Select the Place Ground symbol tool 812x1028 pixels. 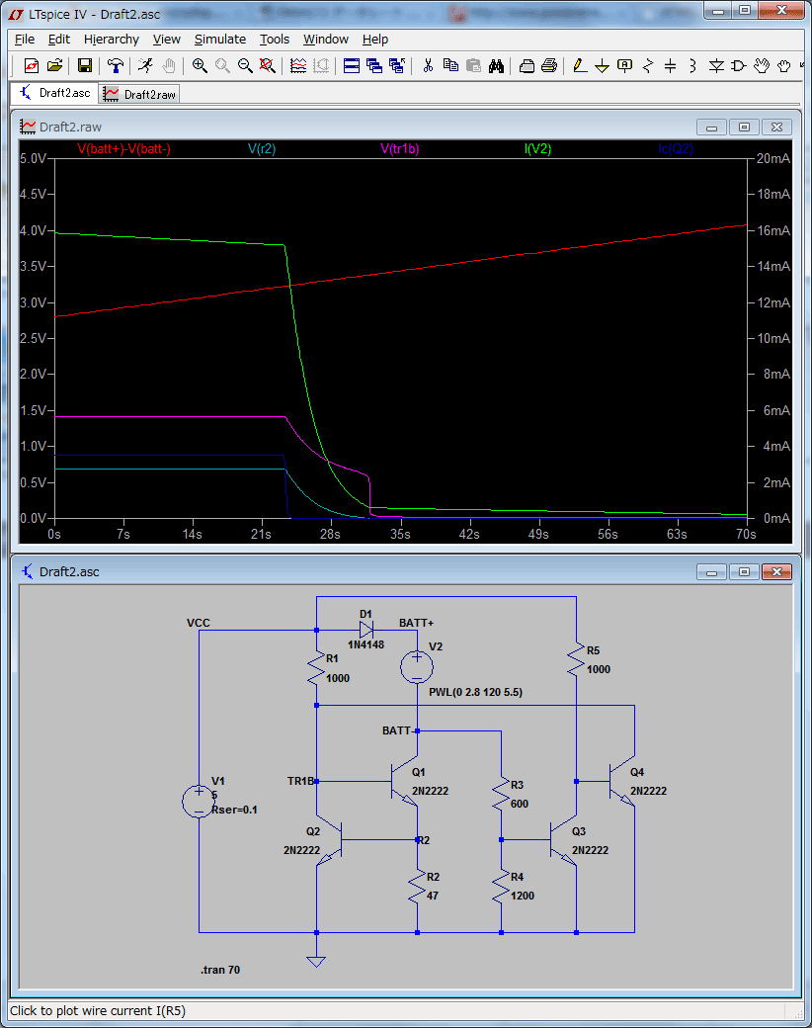(x=602, y=65)
